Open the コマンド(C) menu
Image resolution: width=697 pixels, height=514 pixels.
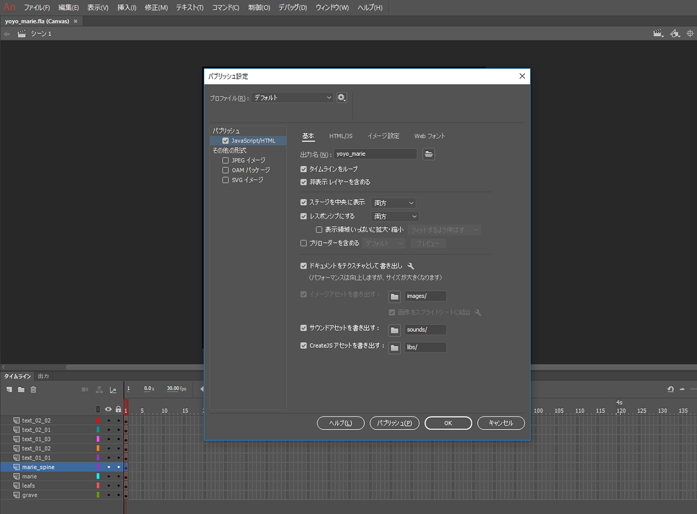coord(226,7)
